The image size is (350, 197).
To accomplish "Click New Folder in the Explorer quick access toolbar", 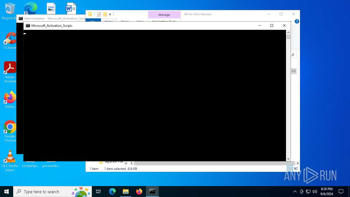I will pyautogui.click(x=105, y=14).
